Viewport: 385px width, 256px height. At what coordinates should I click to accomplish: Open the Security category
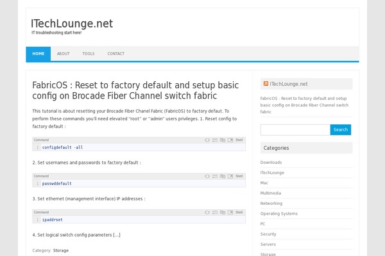coord(268,234)
